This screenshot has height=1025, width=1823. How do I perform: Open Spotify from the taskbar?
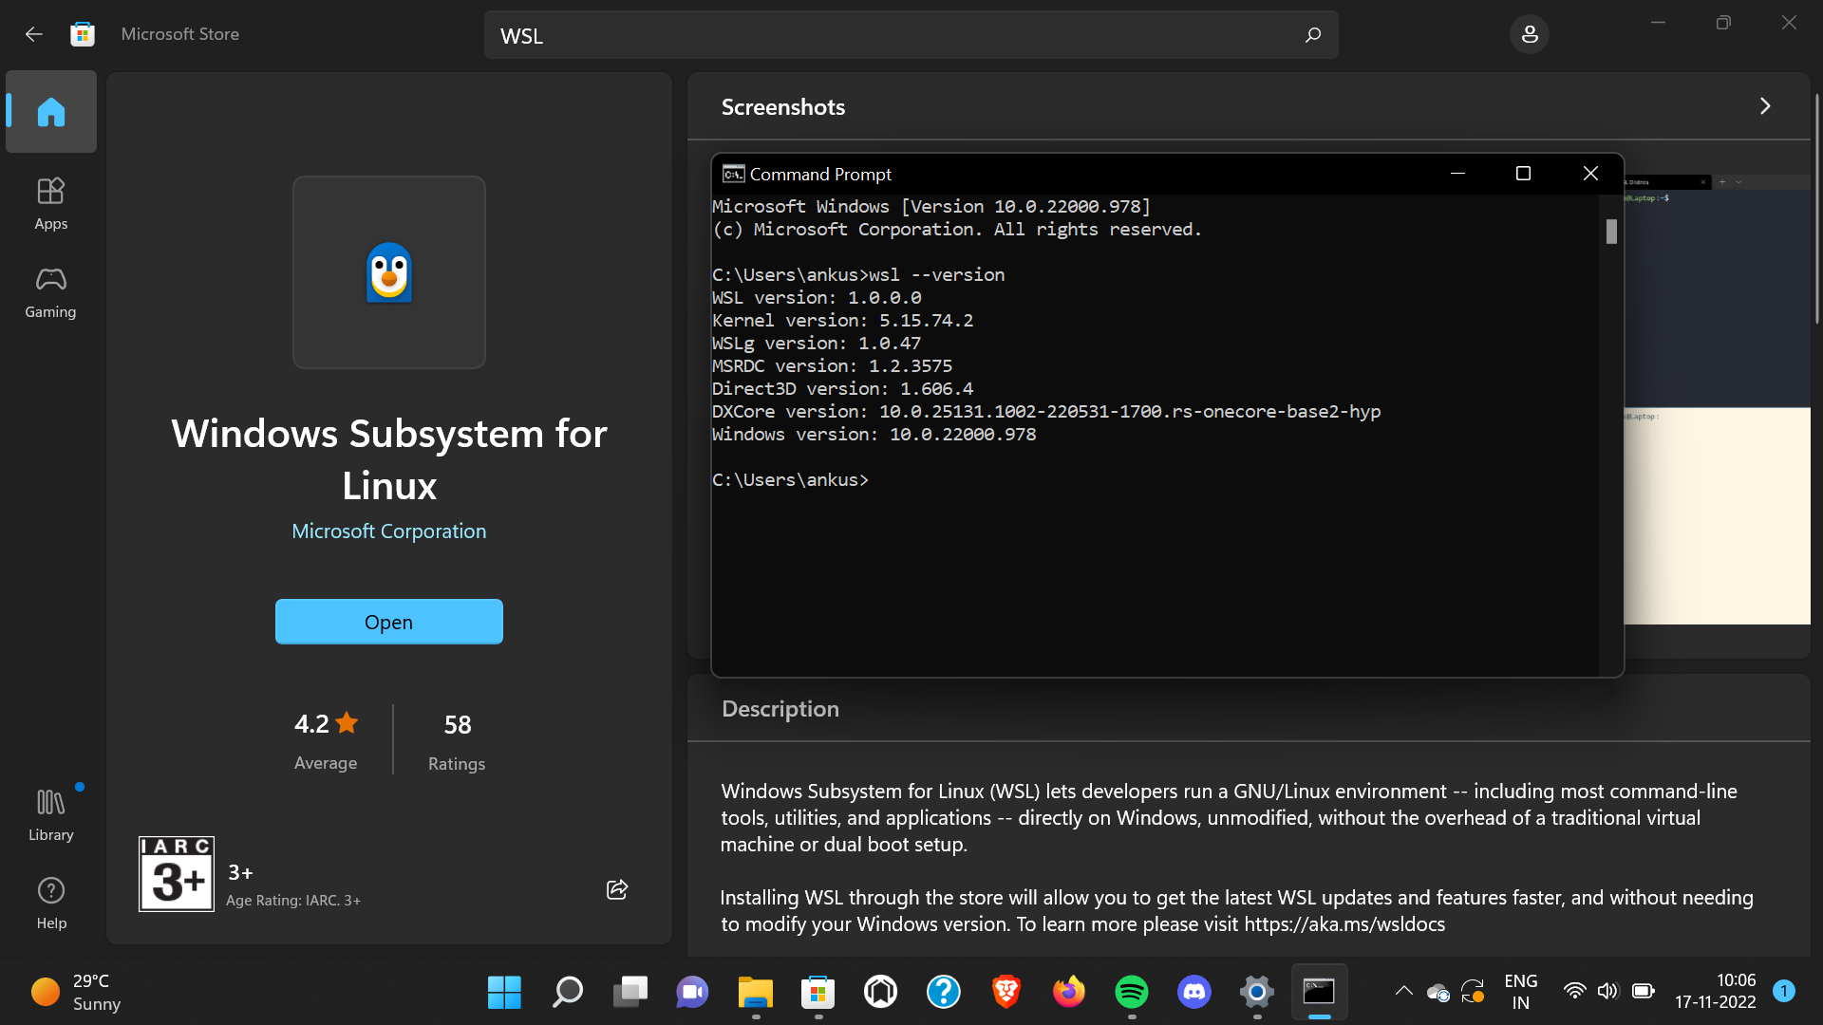point(1131,992)
